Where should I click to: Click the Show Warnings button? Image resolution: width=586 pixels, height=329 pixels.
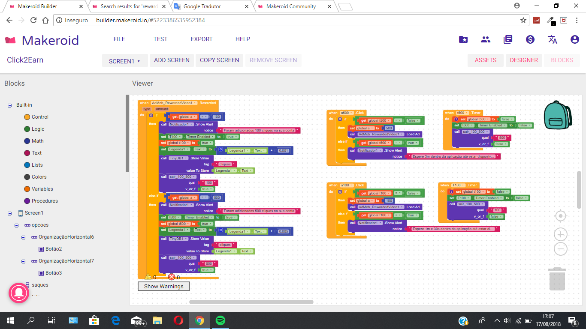point(163,286)
